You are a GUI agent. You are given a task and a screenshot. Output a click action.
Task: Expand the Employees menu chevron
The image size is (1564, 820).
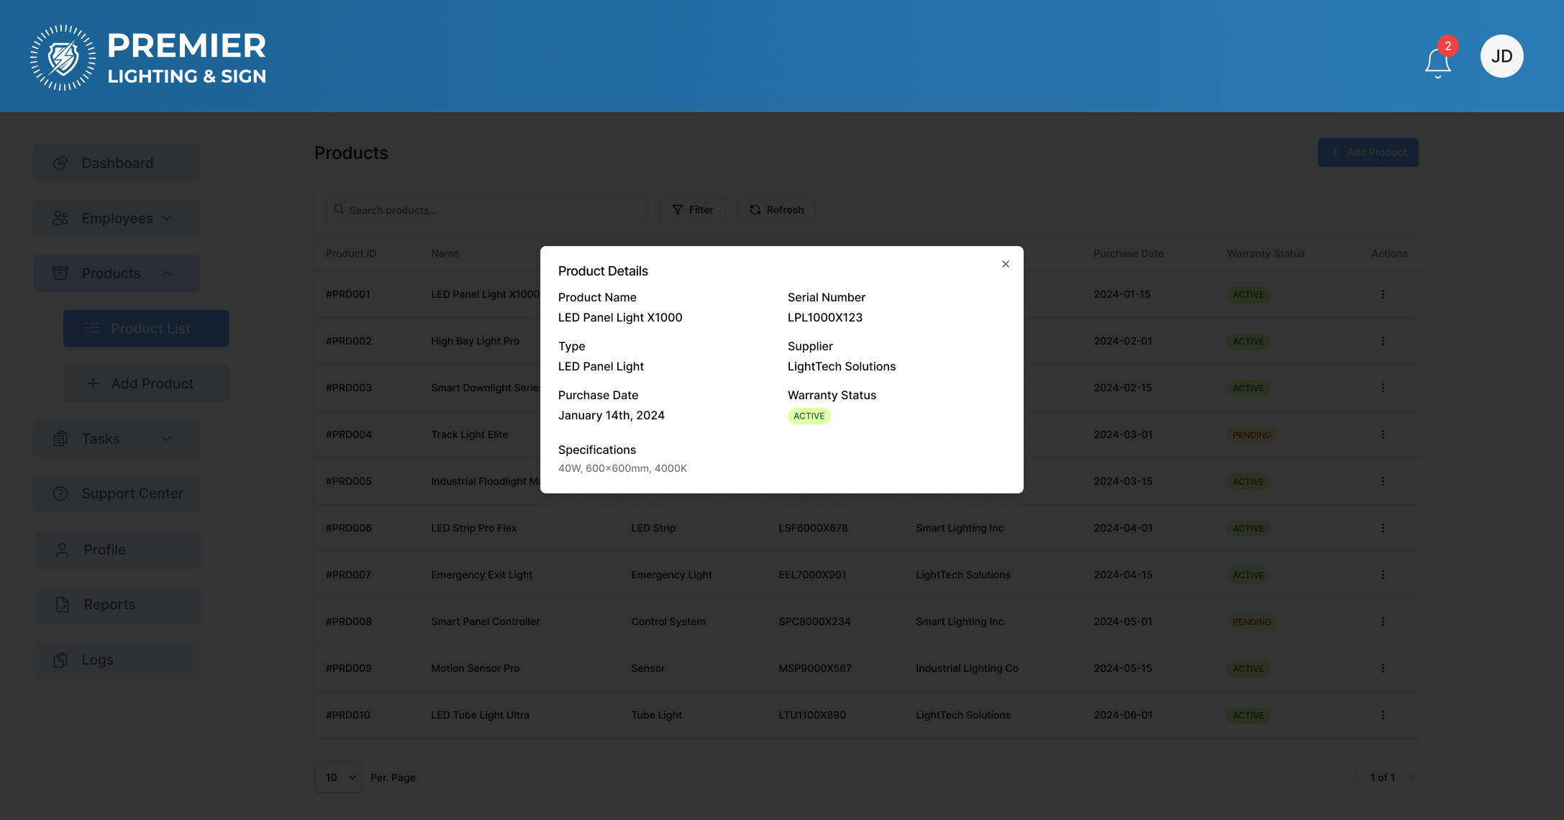pyautogui.click(x=167, y=218)
